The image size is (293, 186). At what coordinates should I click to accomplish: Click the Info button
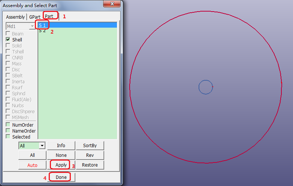coord(61,146)
